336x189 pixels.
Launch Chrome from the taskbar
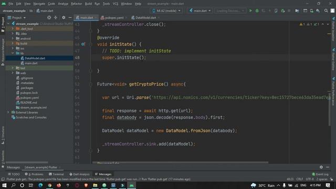click(49, 185)
